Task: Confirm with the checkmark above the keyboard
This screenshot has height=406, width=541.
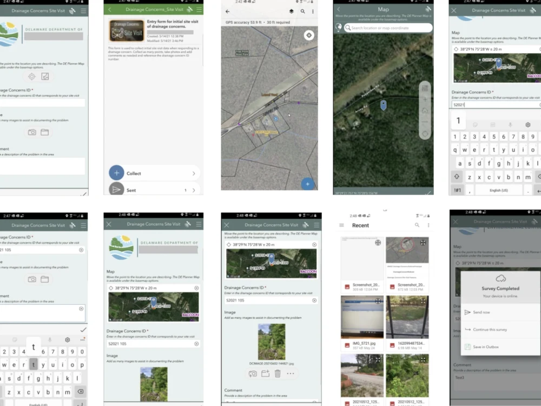Action: 83,330
